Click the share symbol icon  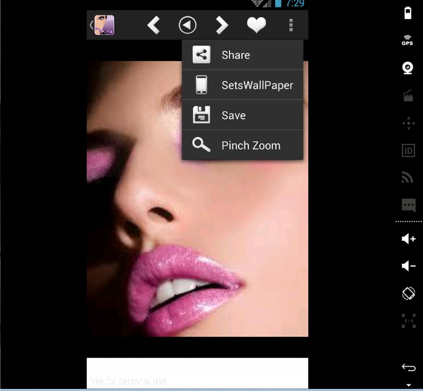tap(201, 55)
